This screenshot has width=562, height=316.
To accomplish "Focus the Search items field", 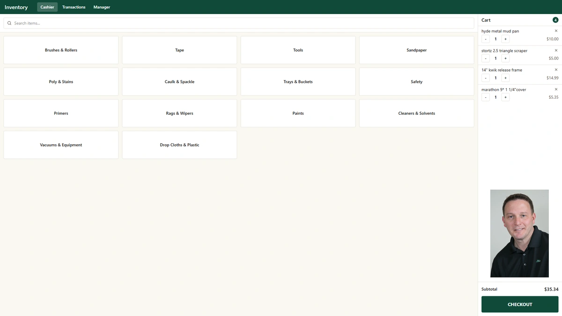I will tap(239, 23).
